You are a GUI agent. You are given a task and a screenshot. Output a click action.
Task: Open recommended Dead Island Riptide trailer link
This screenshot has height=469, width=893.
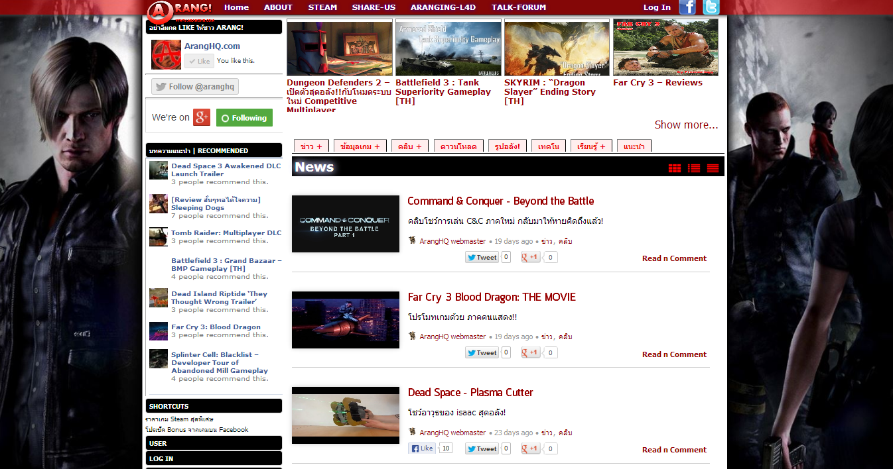(219, 297)
